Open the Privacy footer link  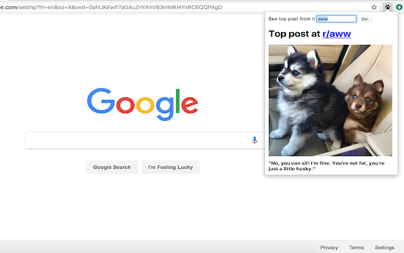tap(329, 247)
